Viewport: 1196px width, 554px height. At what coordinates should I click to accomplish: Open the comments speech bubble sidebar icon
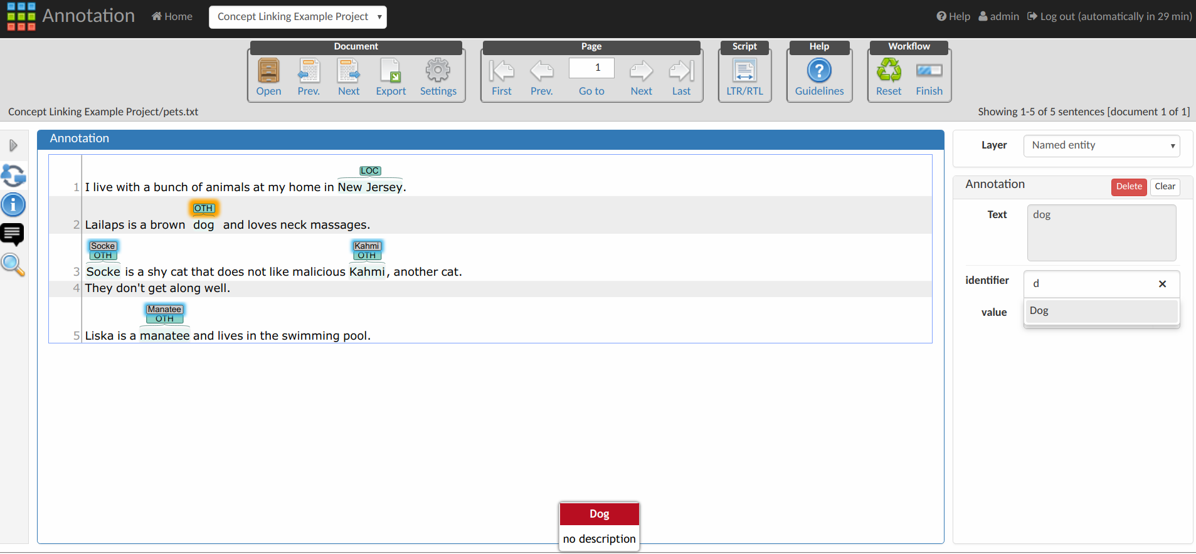pos(13,234)
